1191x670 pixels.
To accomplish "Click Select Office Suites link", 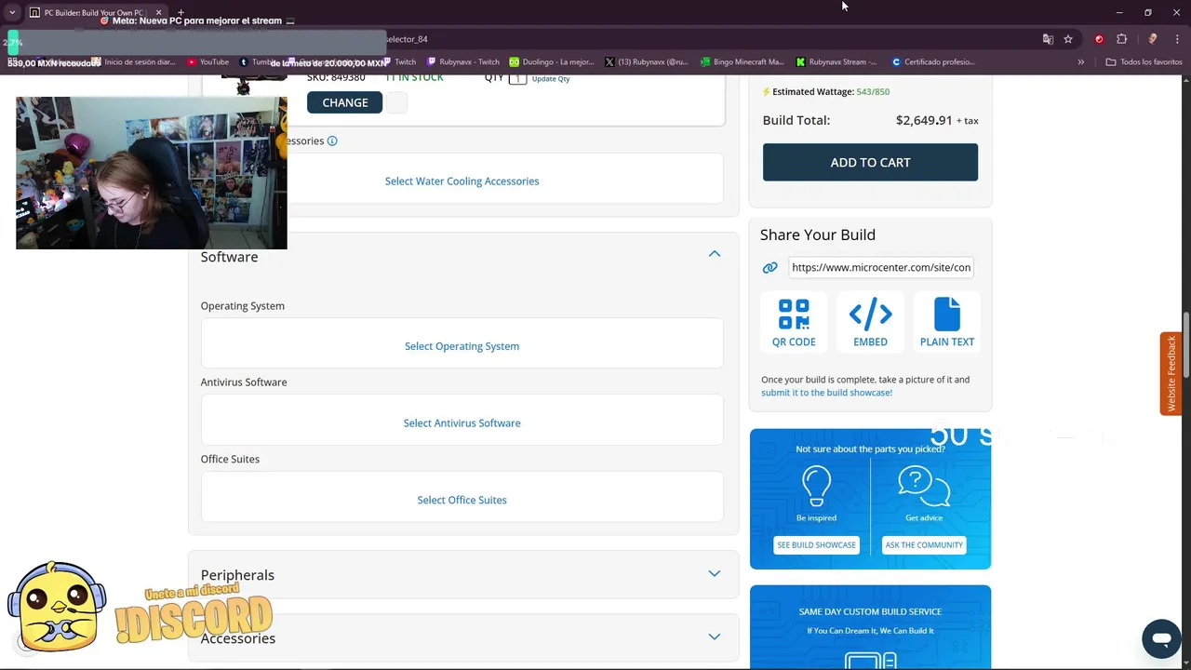I will pos(462,500).
